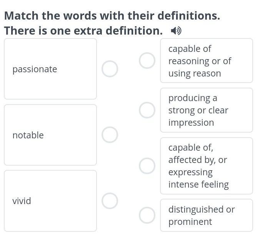Image resolution: width=260 pixels, height=246 pixels.
Task: Choose the 'distinguished or prominent' definition box
Action: [206, 215]
